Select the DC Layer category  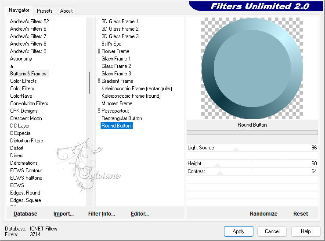point(20,126)
